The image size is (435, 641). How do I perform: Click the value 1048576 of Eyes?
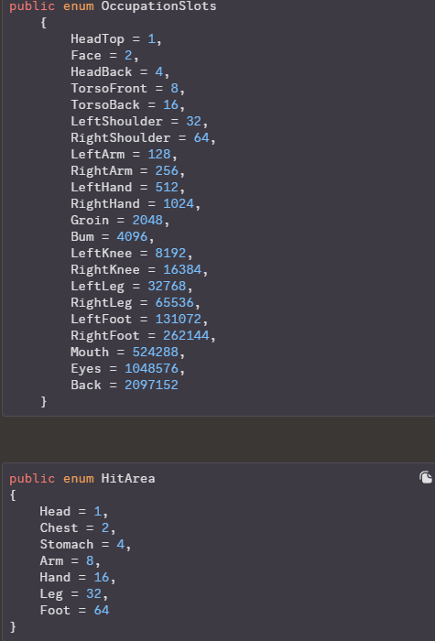pyautogui.click(x=151, y=368)
